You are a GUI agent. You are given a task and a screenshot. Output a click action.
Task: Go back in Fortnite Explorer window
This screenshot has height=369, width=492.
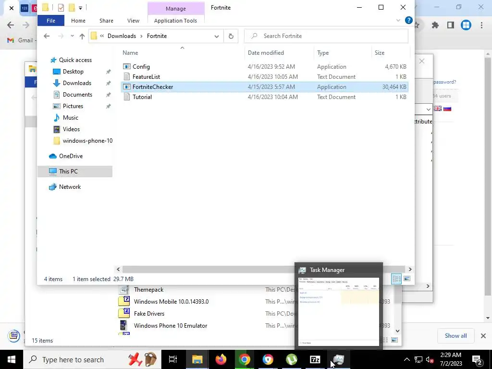[x=47, y=36]
